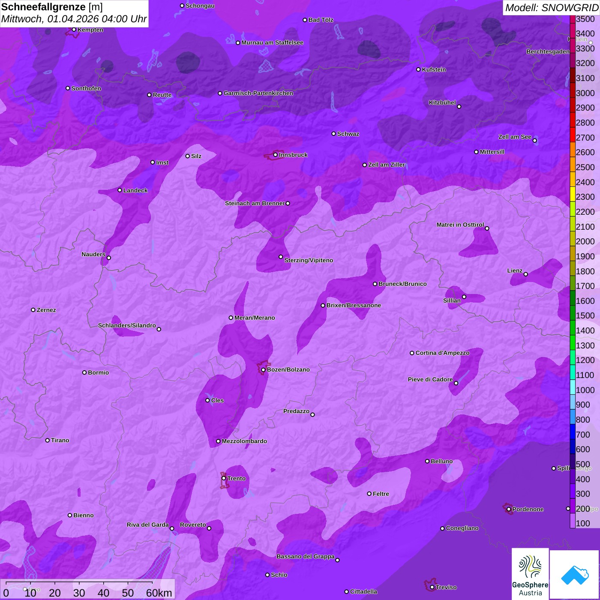
Task: Click the legend value '2000'
Action: click(x=585, y=241)
